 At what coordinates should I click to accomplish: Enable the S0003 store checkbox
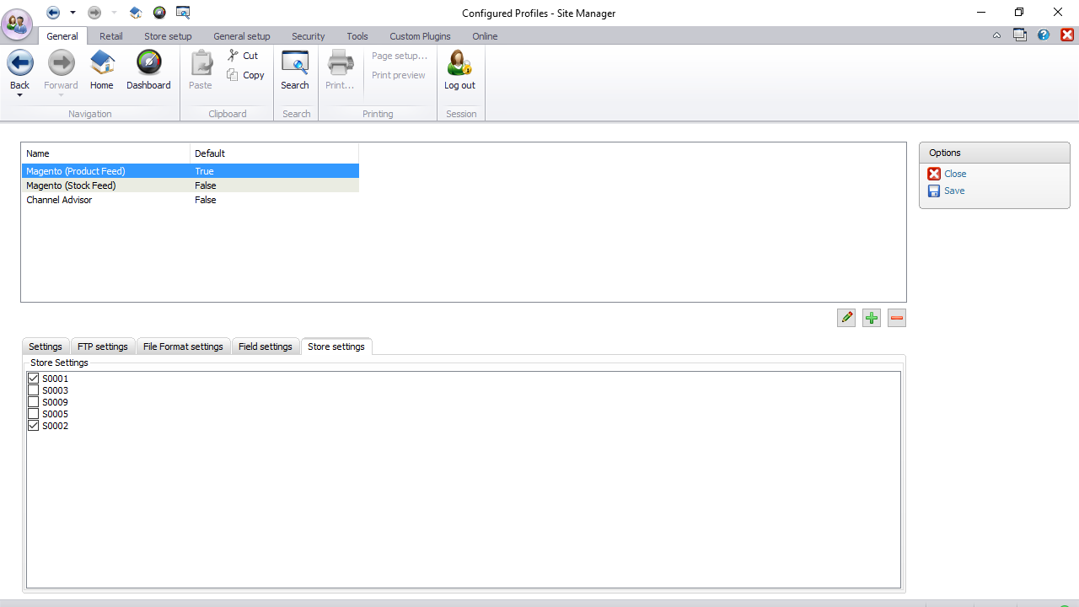pos(34,390)
